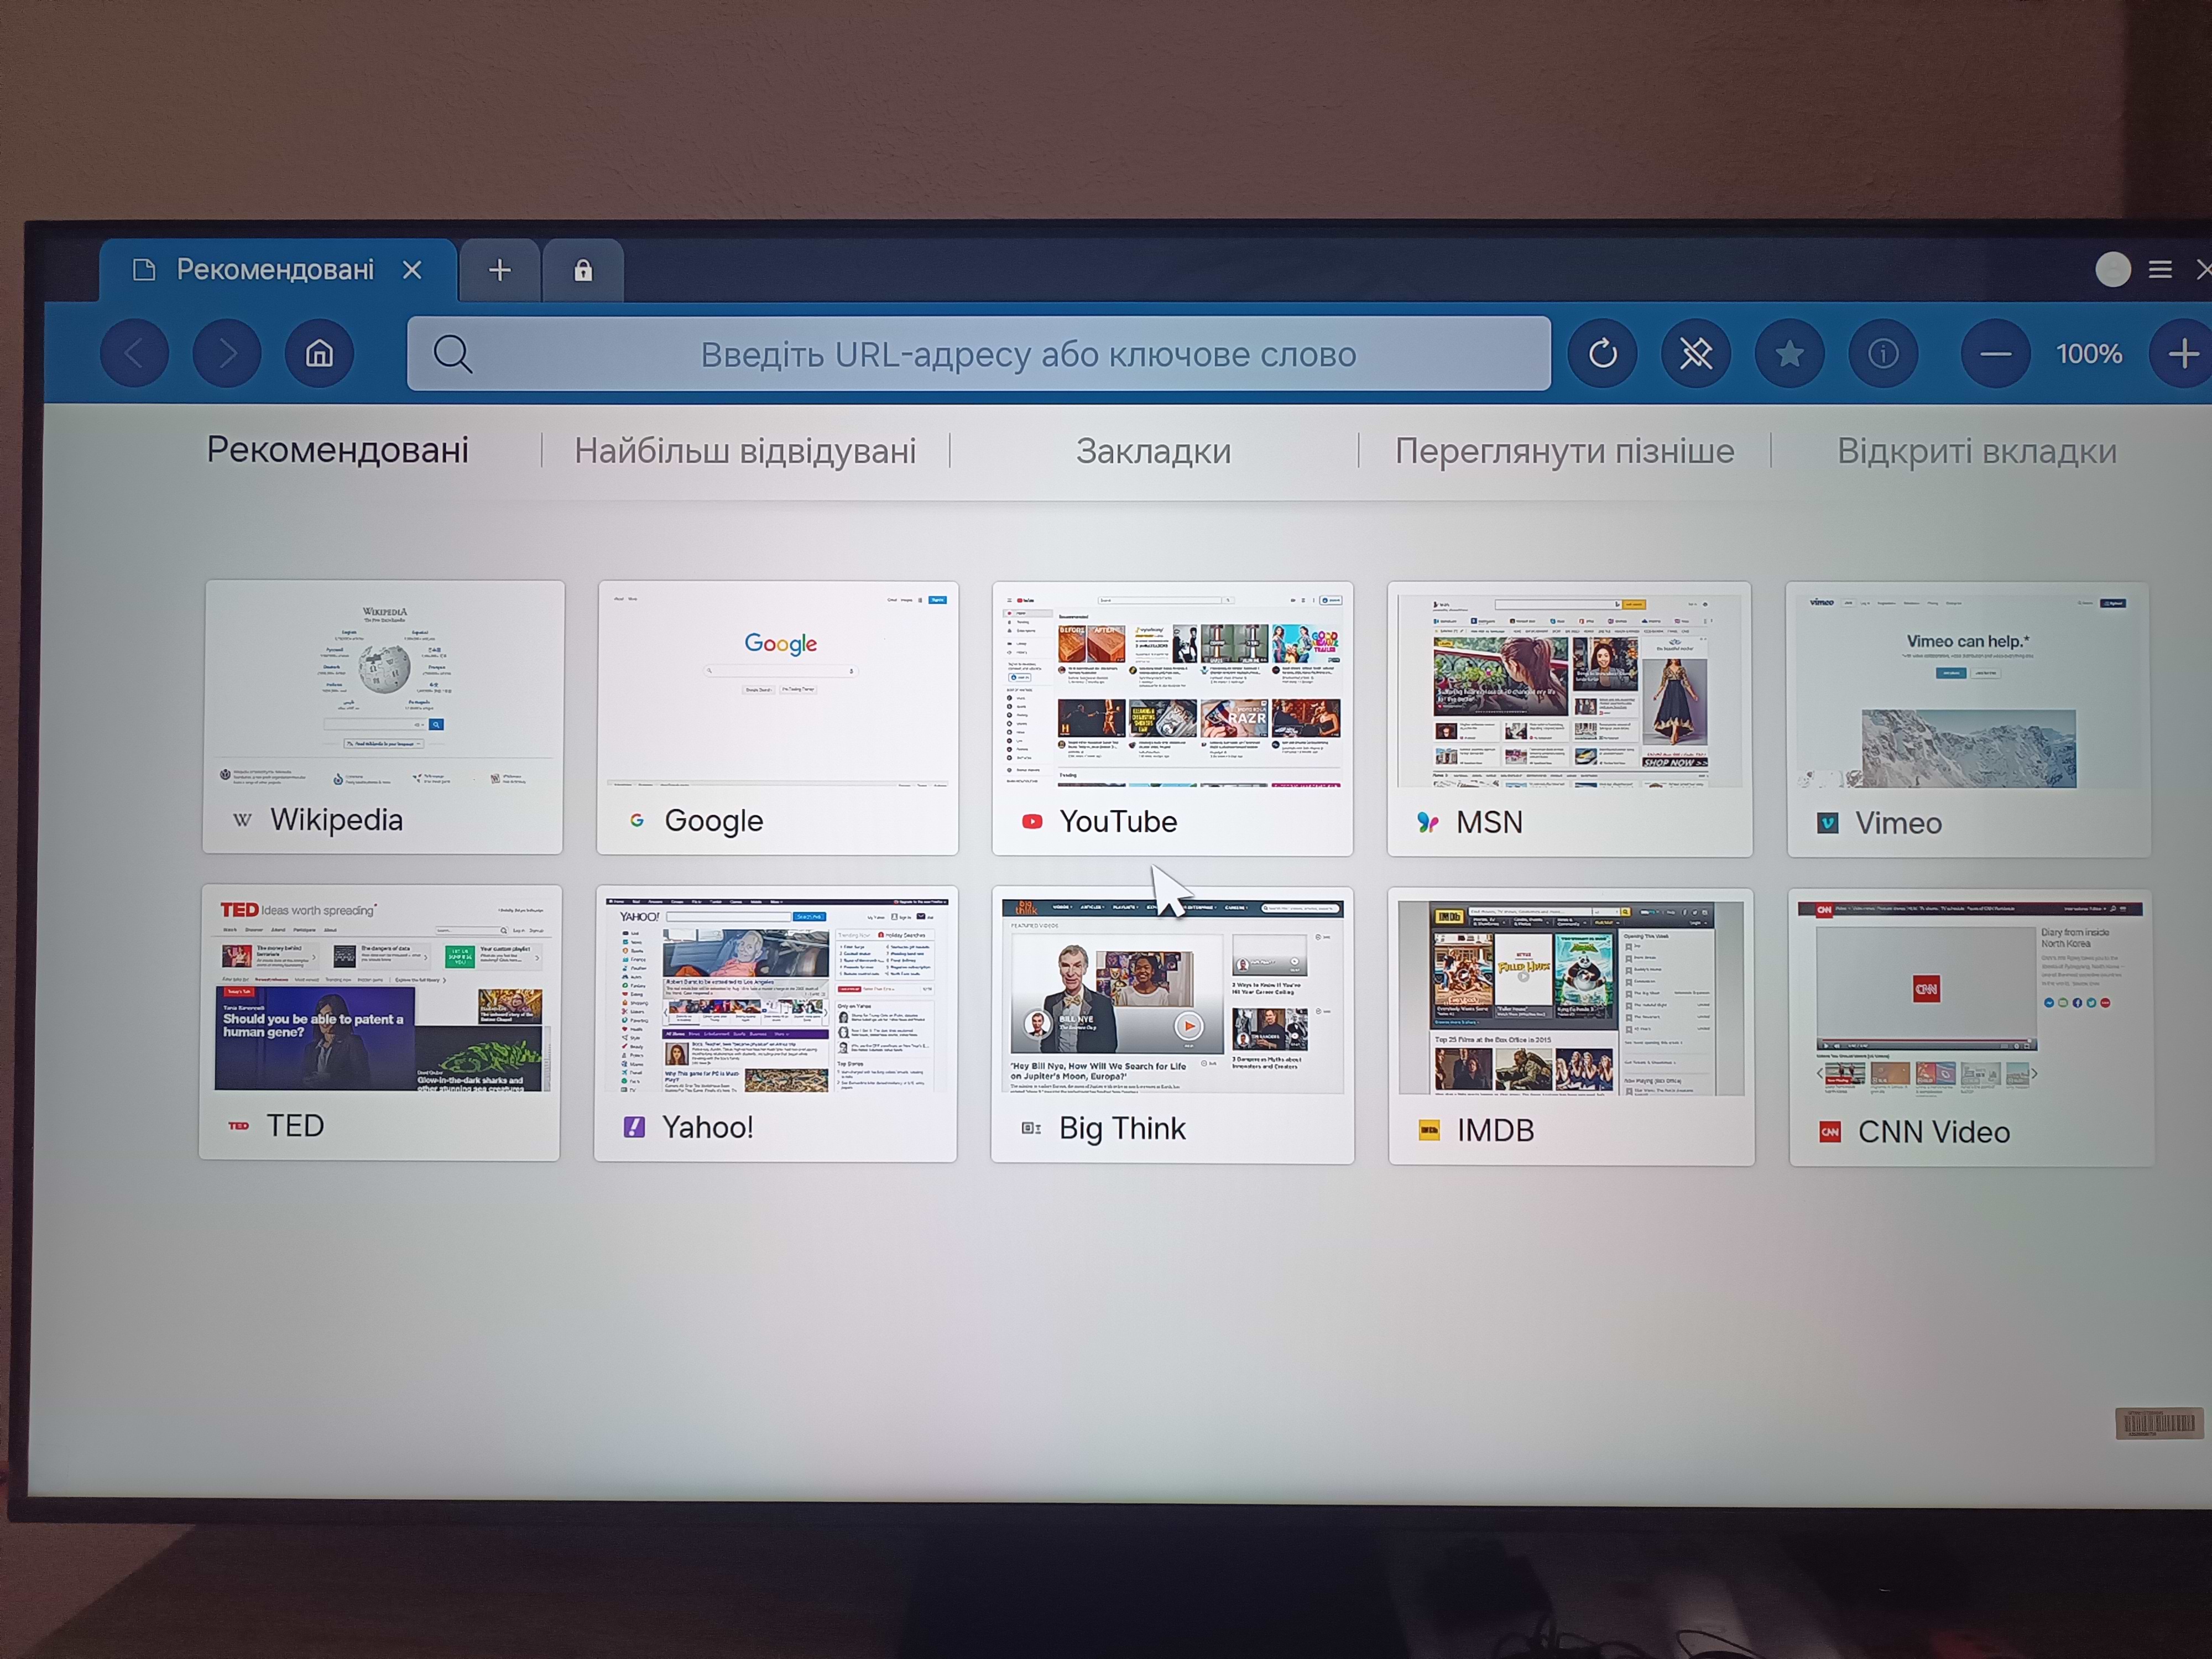This screenshot has height=1659, width=2212.
Task: Click the Wikipedia W favicon
Action: tap(242, 820)
